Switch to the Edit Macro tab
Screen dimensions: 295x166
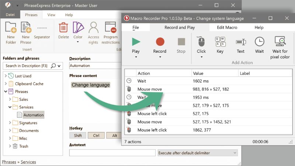tap(227, 27)
